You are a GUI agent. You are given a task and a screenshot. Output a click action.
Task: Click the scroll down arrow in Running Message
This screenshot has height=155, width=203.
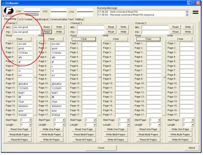tap(187, 15)
